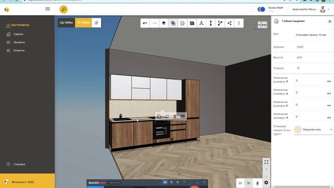The height and width of the screenshot is (188, 334).
Task: Click the document icon in properties panel header
Action: pos(276,21)
